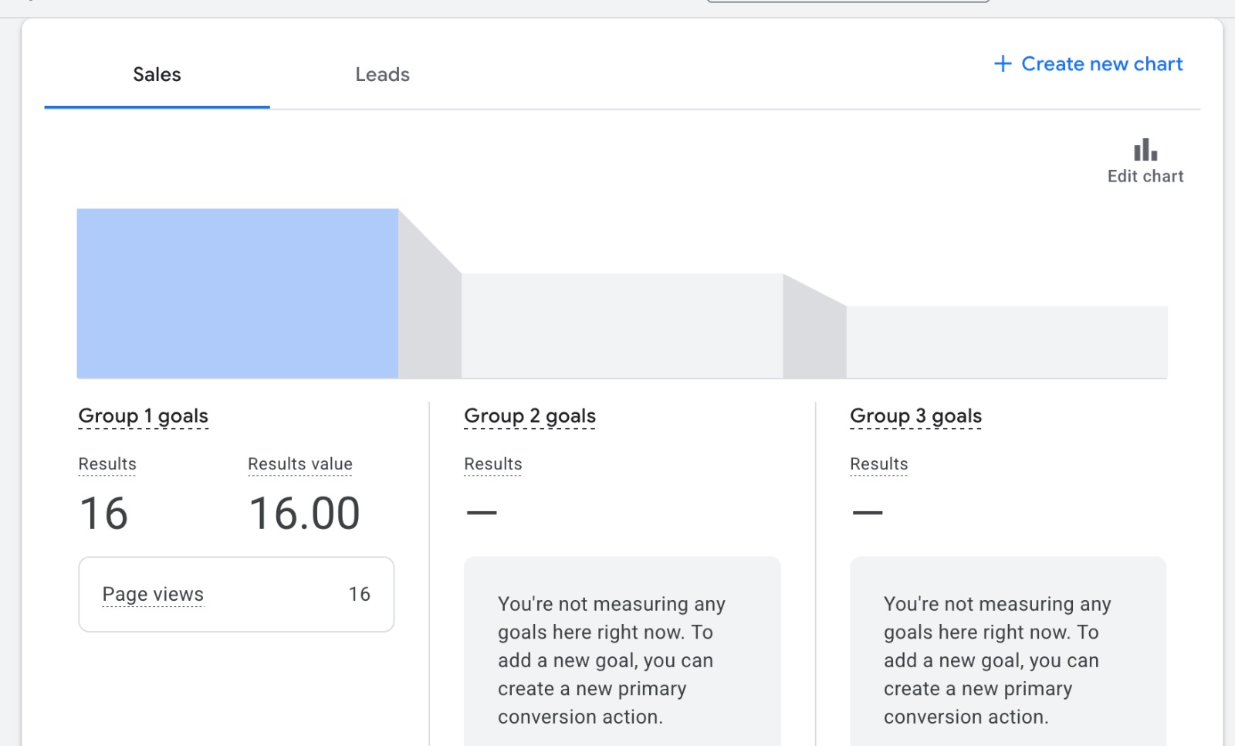Image resolution: width=1235 pixels, height=746 pixels.
Task: Click the 16.00 results value number
Action: (304, 514)
